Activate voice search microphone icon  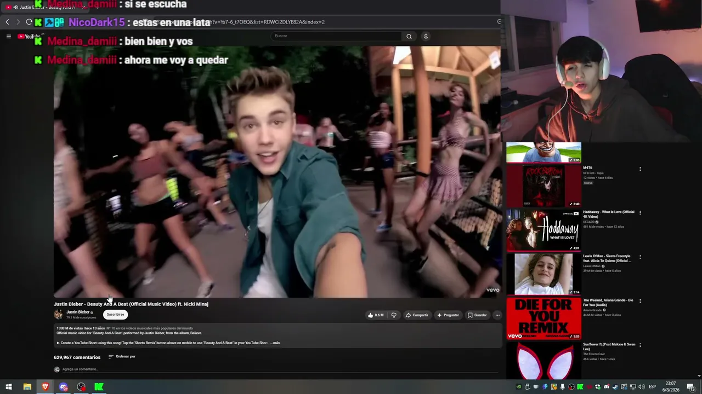coord(426,36)
